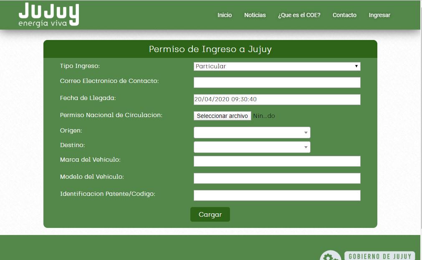Click the 'Tipo Ingreso:' label
This screenshot has height=260, width=422.
click(80, 66)
